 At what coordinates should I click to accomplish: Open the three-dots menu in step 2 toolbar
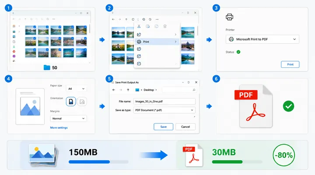(157, 20)
